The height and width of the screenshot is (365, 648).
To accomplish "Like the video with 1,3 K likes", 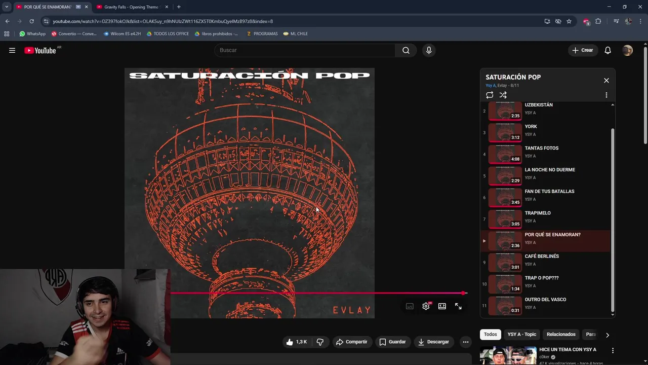I will 297,342.
